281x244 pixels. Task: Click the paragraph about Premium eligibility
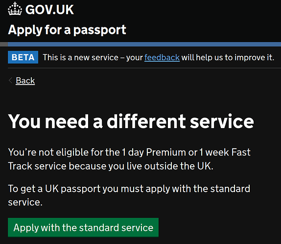click(x=129, y=159)
